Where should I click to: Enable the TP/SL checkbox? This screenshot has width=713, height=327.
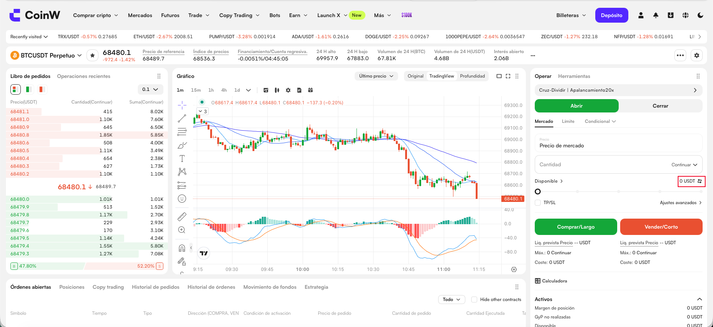click(538, 203)
